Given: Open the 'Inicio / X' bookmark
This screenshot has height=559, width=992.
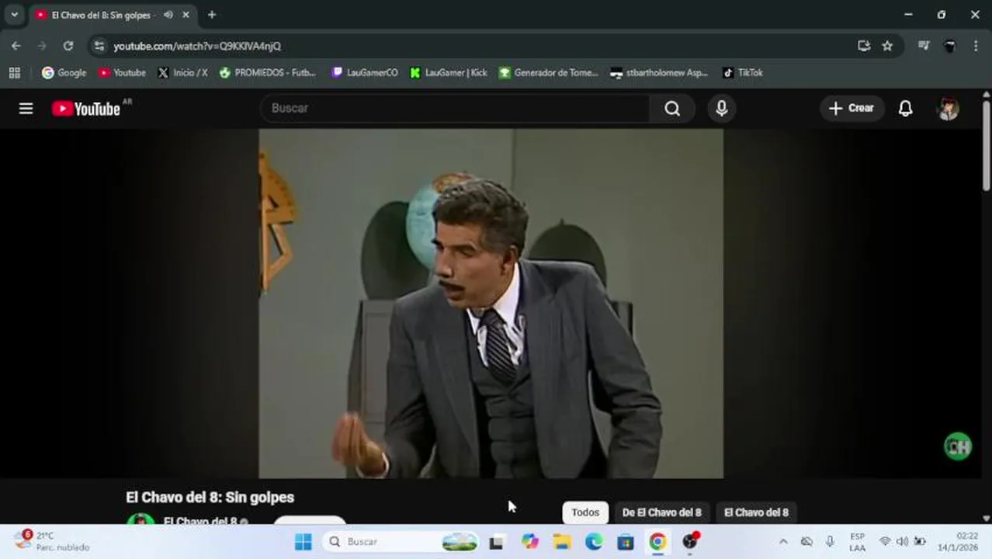Looking at the screenshot, I should point(182,72).
